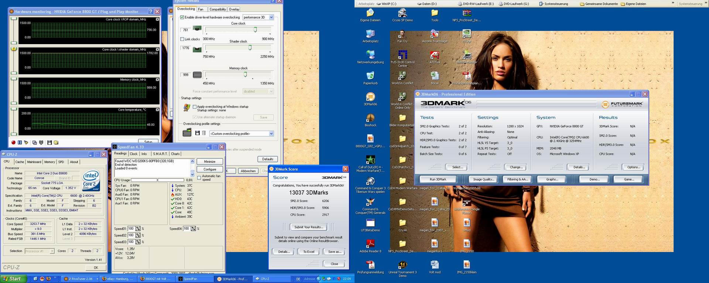Click Submit Your Results in 3DMark Score
709x283 pixels.
click(309, 227)
